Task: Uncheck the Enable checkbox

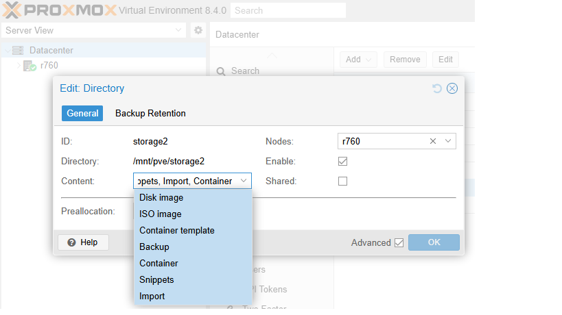Action: pyautogui.click(x=343, y=162)
